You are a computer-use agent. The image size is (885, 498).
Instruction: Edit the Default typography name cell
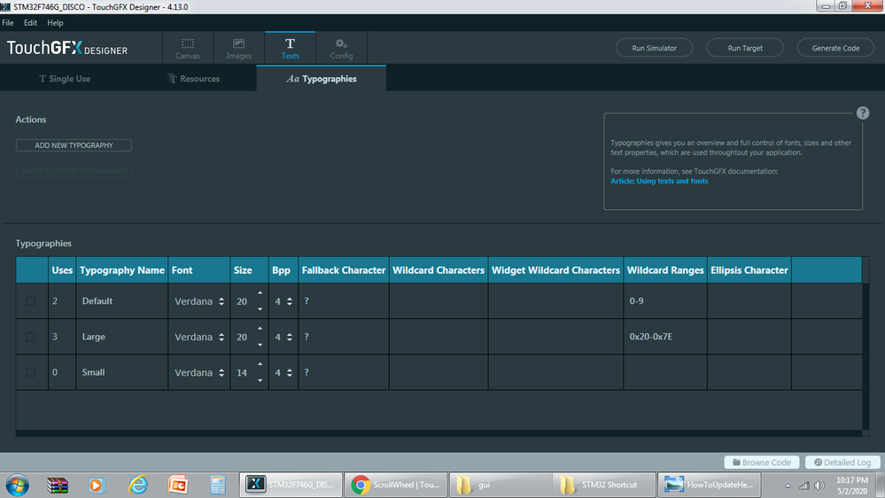pos(122,301)
